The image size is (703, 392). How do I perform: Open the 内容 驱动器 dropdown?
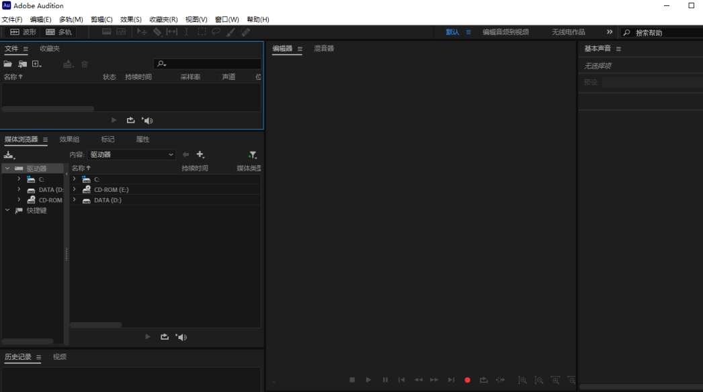(131, 154)
